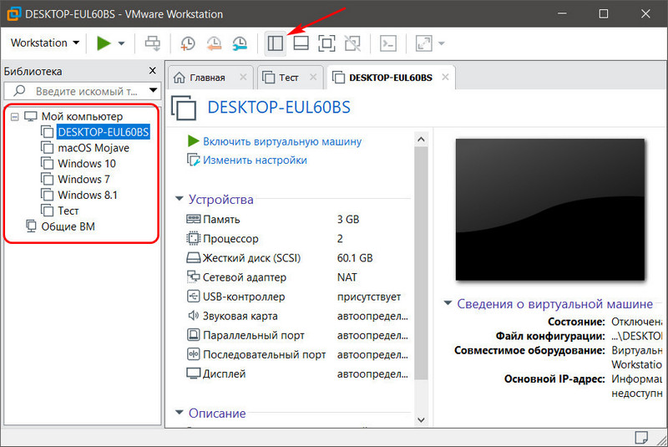668x447 pixels.
Task: Click the 3 GB memory value
Action: pos(348,220)
